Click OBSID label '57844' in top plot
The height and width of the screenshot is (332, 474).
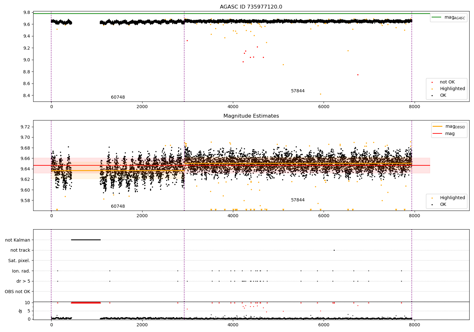pos(298,91)
